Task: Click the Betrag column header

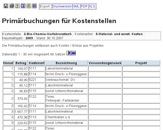Action: [21, 63]
